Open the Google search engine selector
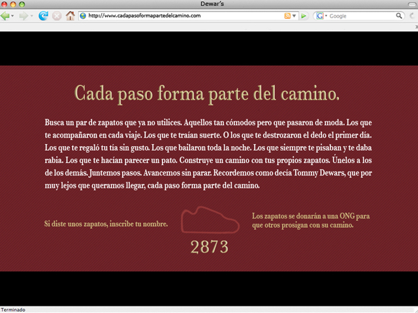The height and width of the screenshot is (313, 418). [322, 16]
